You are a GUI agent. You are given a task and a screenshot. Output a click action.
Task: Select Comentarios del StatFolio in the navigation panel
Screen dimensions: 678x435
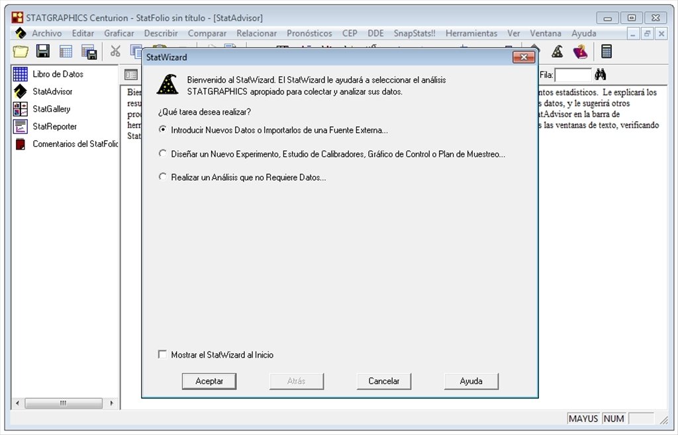(x=75, y=144)
